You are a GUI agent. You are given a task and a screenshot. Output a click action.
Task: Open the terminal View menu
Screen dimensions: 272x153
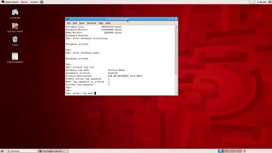[x=82, y=23]
